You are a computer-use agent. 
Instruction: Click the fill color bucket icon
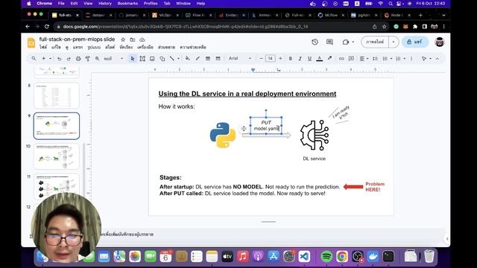188,58
